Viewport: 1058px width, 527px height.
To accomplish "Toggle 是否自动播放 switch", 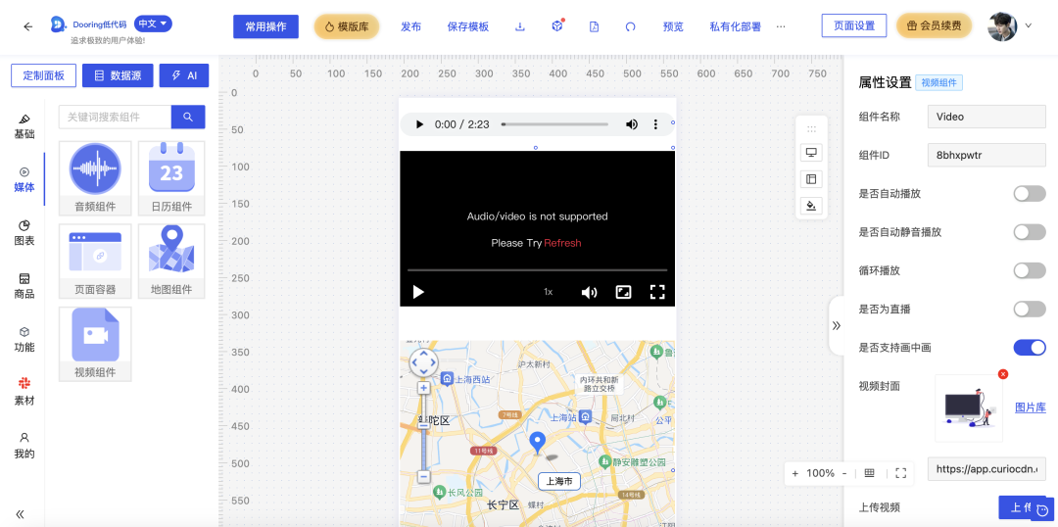I will coord(1030,194).
